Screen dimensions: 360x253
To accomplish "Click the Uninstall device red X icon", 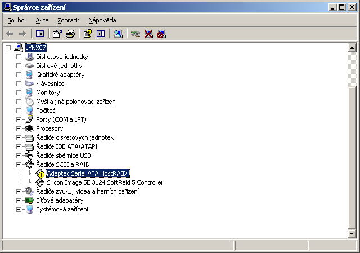I will [148, 34].
